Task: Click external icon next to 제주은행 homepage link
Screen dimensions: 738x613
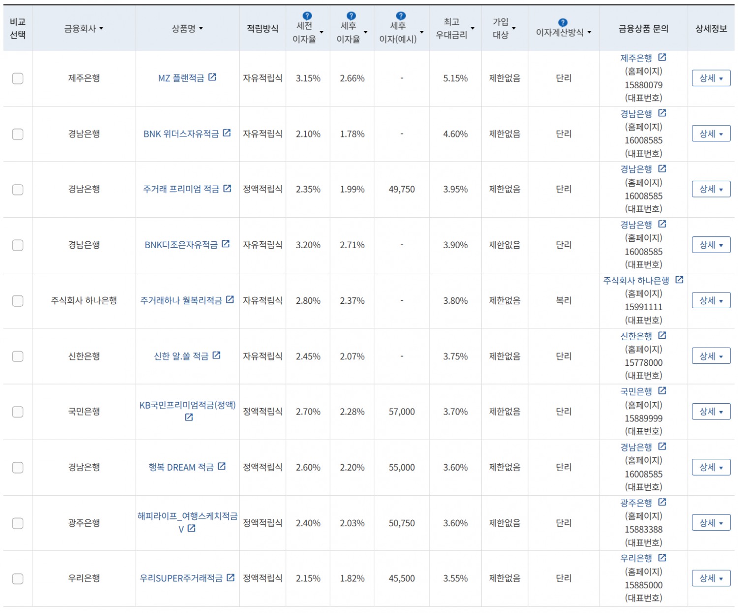Action: (x=662, y=58)
